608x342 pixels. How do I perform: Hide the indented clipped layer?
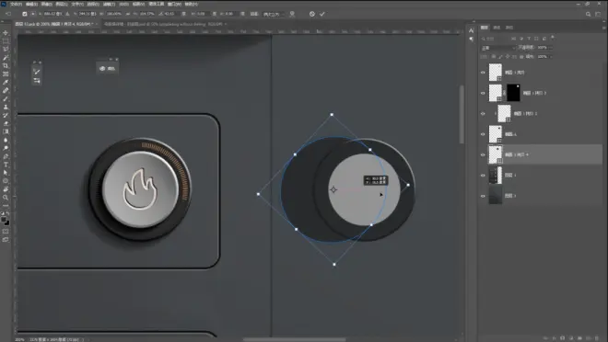coord(483,114)
